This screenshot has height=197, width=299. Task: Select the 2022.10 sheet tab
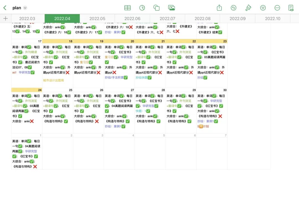point(272,18)
